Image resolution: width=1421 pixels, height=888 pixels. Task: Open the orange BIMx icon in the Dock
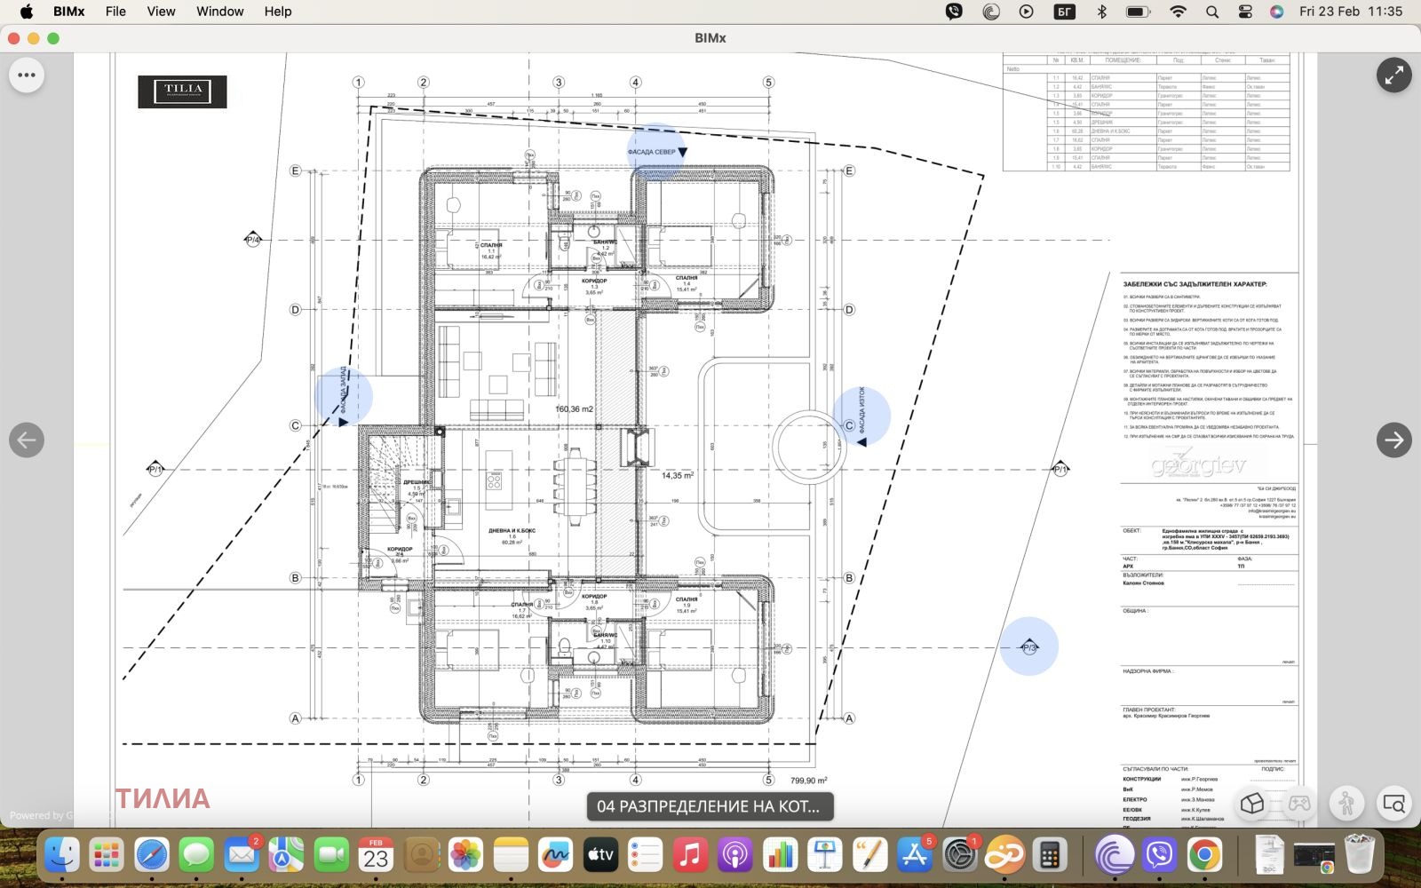point(1004,856)
